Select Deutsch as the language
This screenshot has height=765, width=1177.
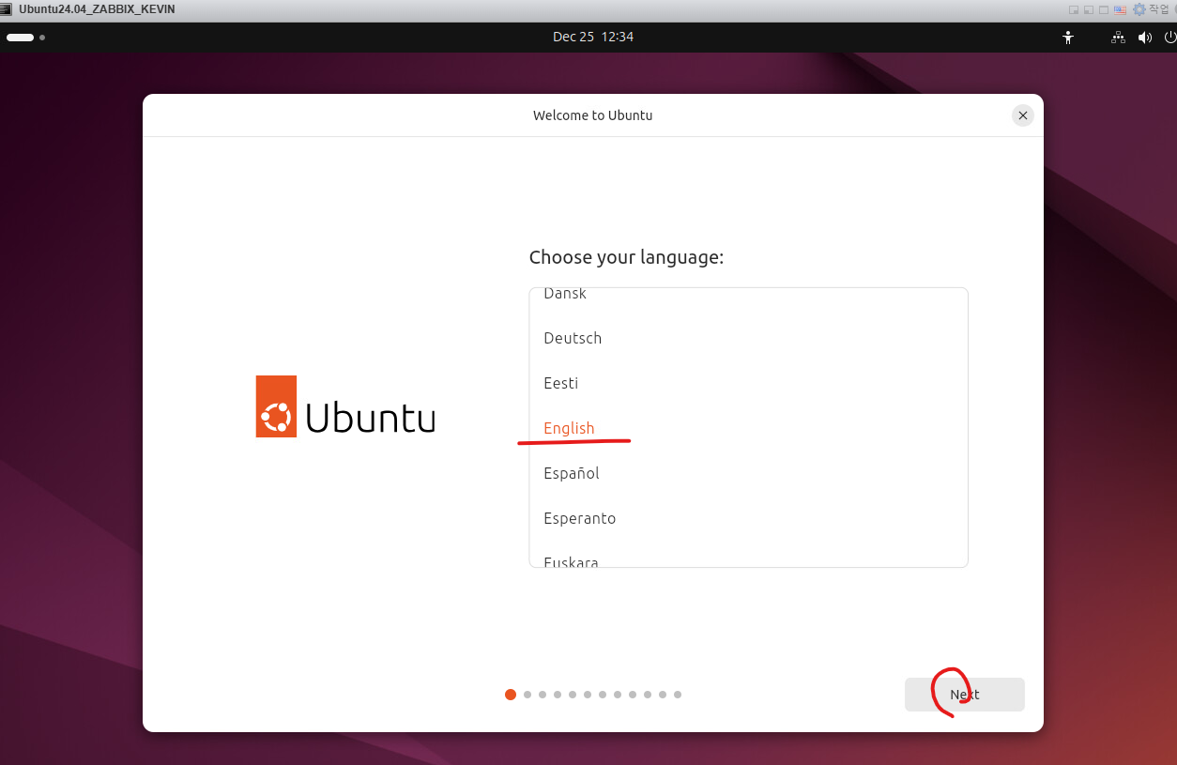pos(748,338)
